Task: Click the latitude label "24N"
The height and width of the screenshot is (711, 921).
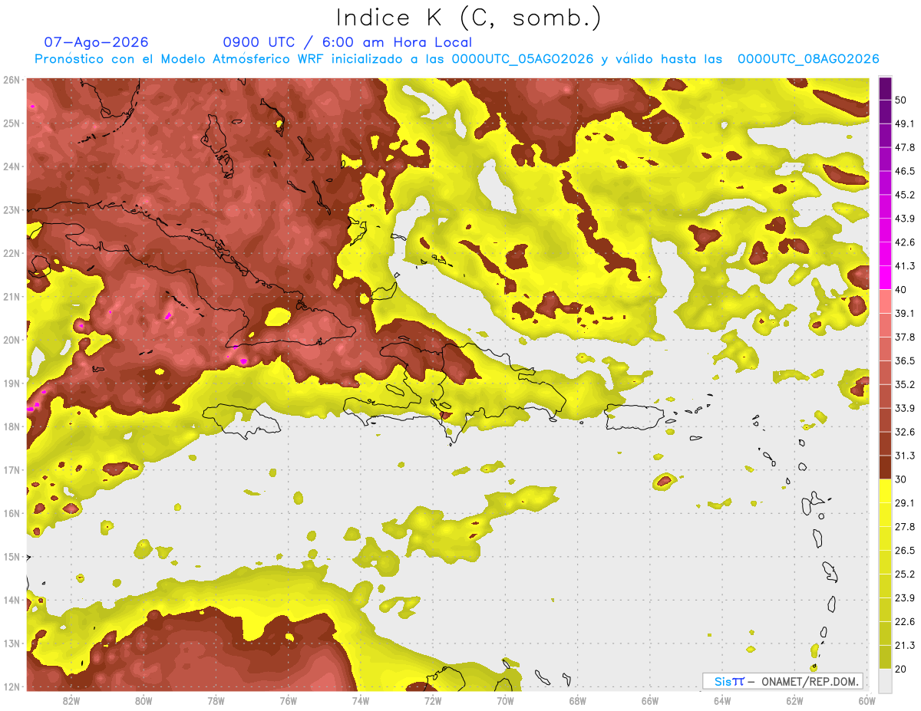Action: (11, 166)
